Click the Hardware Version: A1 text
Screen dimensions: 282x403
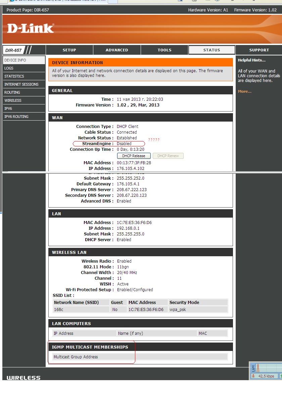(208, 10)
